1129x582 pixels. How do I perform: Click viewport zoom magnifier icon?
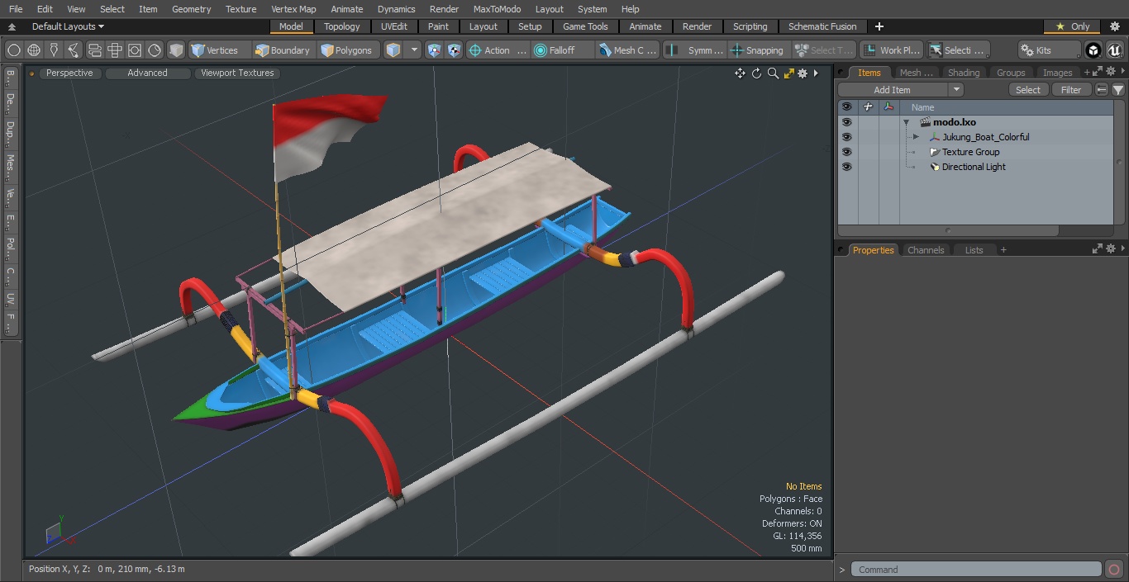pyautogui.click(x=773, y=73)
